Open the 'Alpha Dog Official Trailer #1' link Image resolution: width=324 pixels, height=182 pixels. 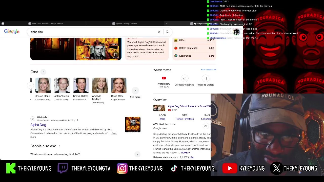(189, 106)
